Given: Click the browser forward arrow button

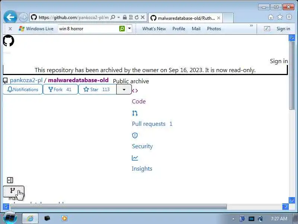Looking at the screenshot, I should (23, 17).
